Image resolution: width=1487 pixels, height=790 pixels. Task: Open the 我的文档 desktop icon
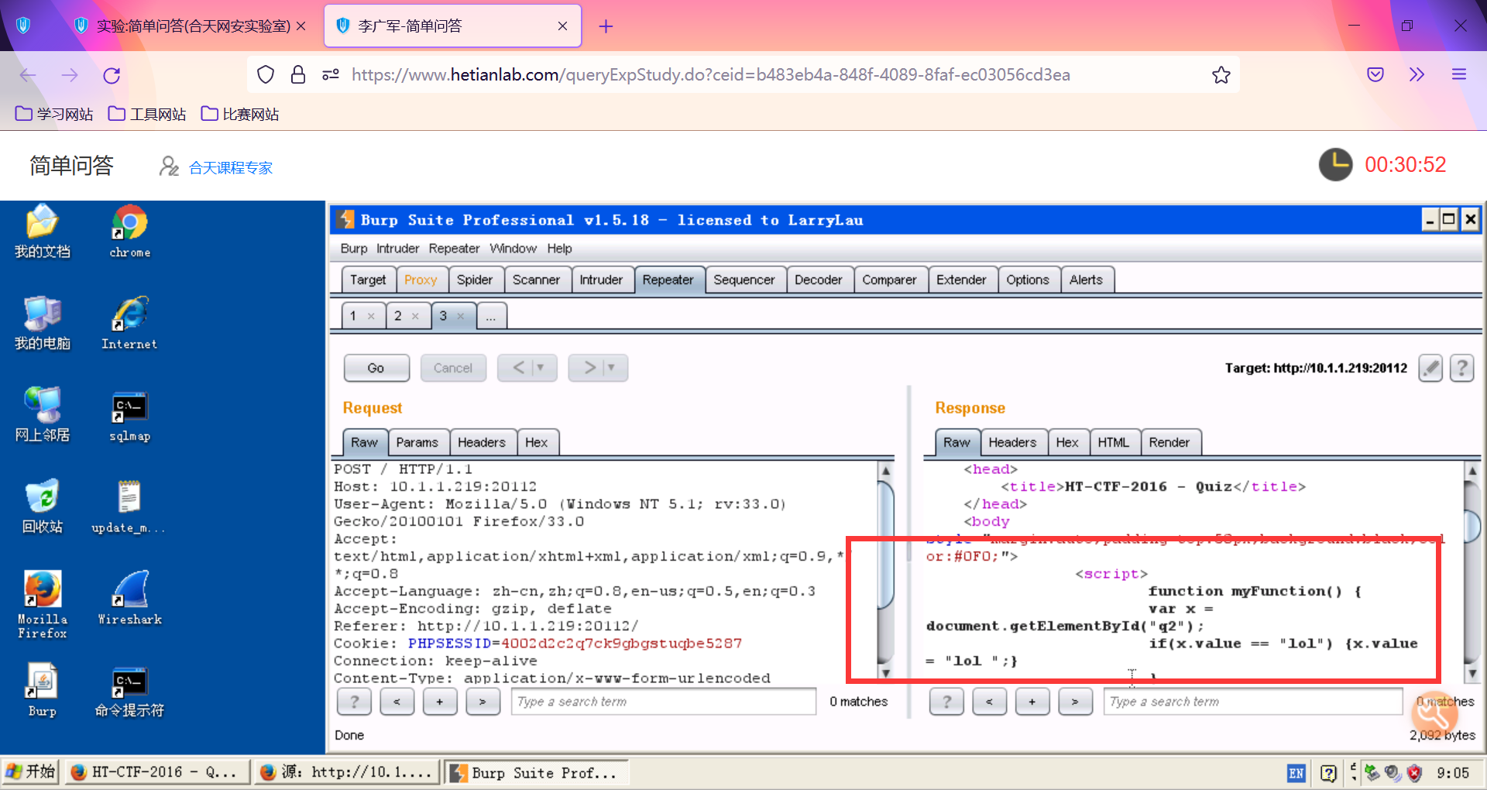coord(43,231)
